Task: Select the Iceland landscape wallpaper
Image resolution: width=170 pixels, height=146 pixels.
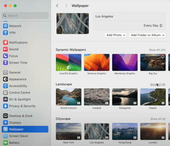Action: [97, 97]
